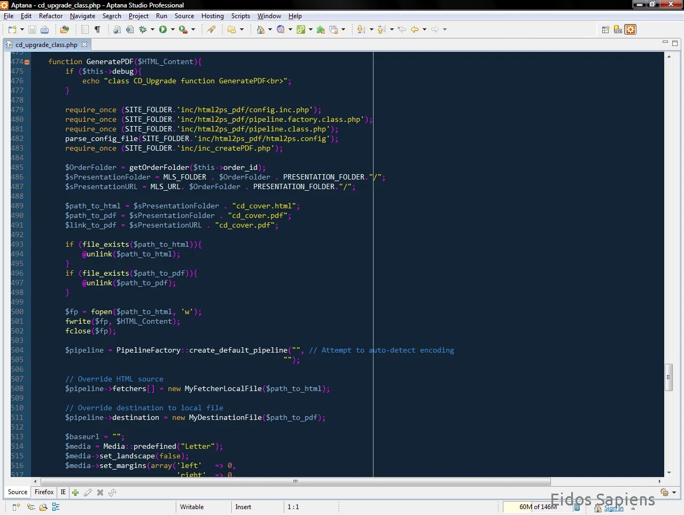Click the External Tools run icon
The image size is (684, 515).
(183, 29)
